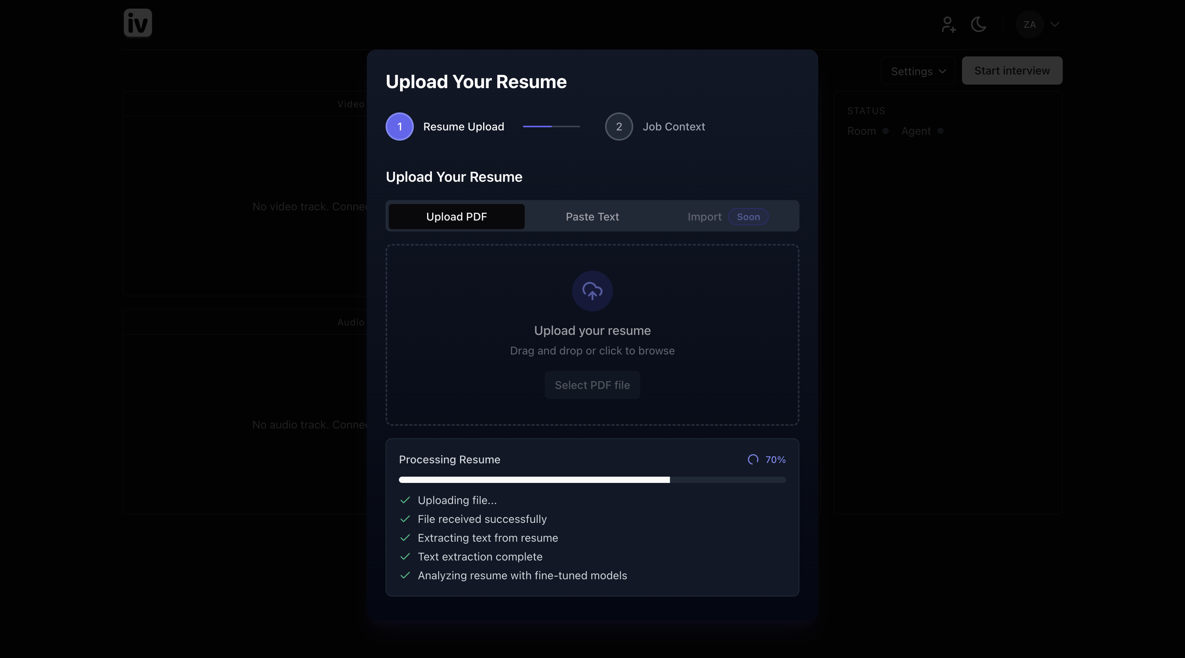Click the Agent status indicator dot
The image size is (1185, 658).
coord(940,131)
